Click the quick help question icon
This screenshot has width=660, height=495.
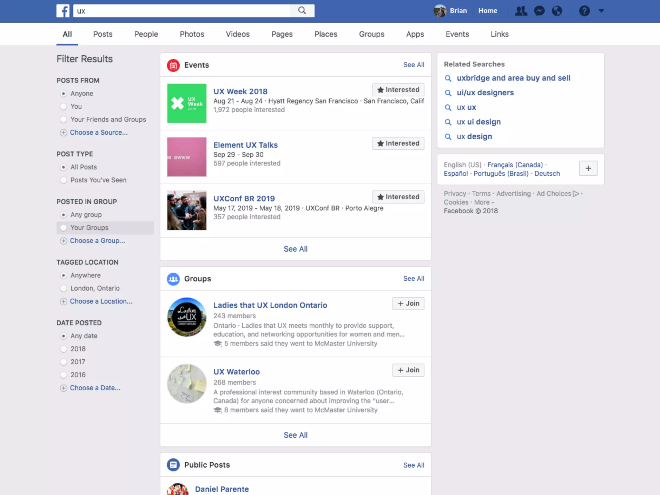[x=584, y=11]
